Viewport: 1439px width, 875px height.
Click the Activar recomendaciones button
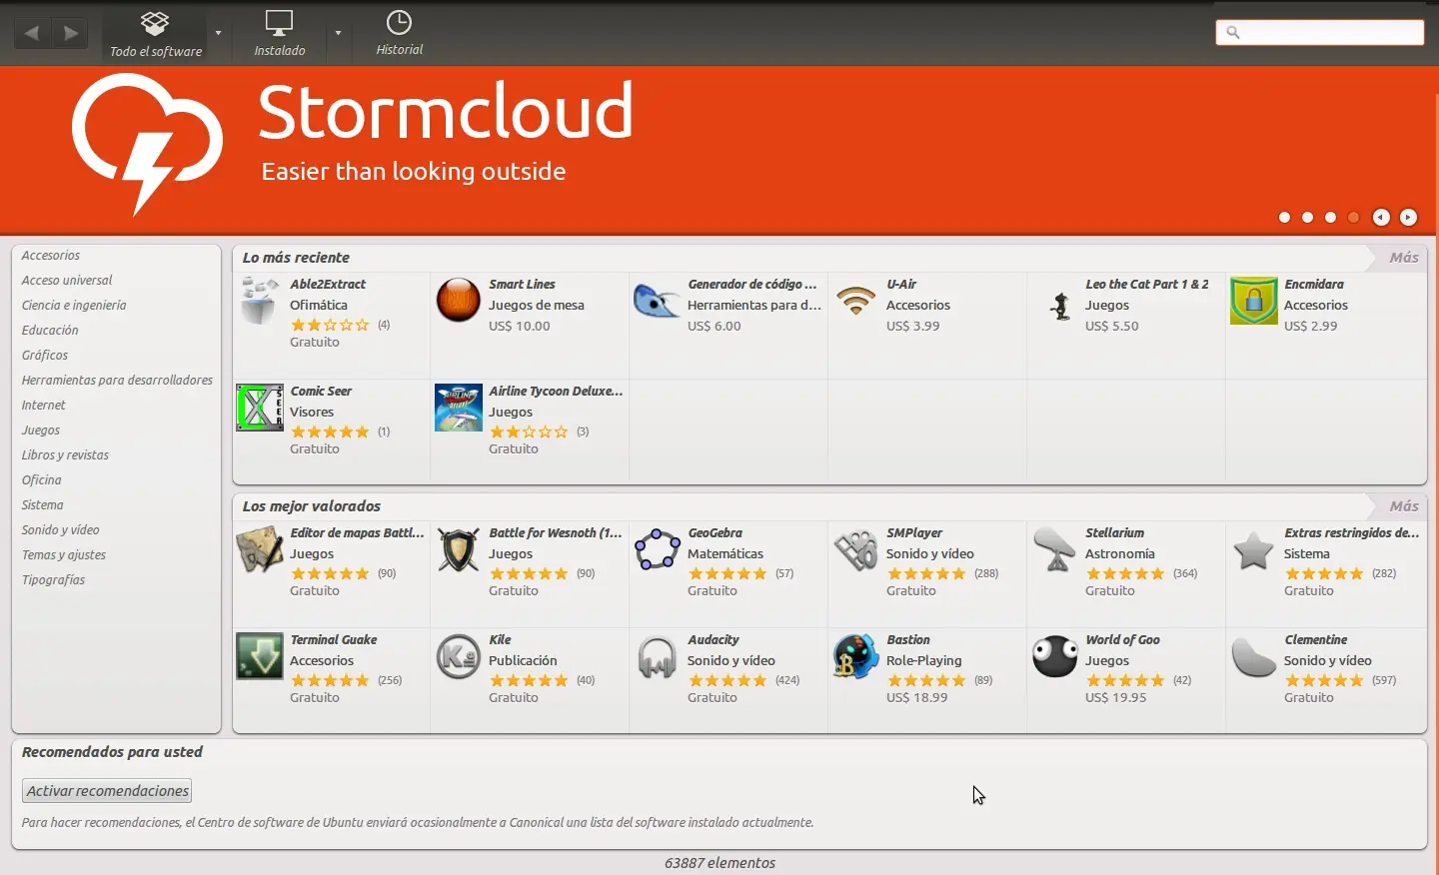click(107, 791)
